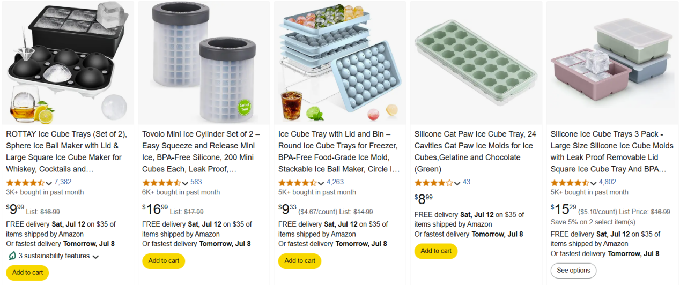
Task: Open 4,802 reviews link
Action: tap(608, 182)
